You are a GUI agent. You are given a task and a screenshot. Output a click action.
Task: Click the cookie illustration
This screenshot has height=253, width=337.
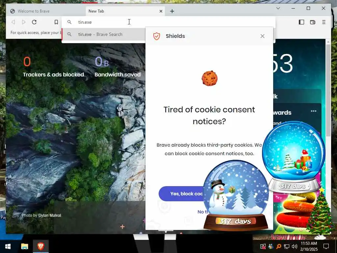pos(210,78)
